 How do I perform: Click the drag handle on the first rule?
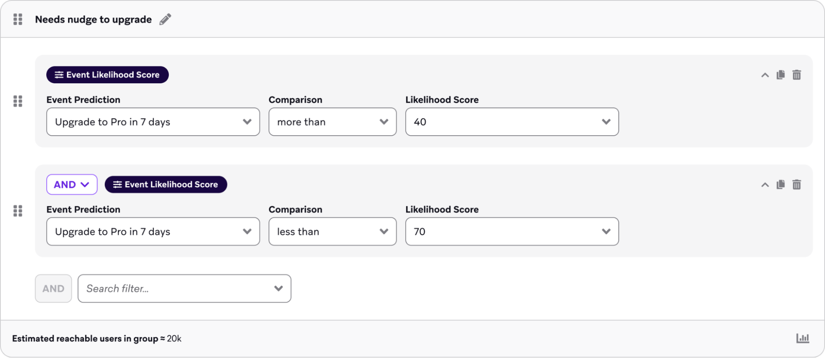click(18, 101)
